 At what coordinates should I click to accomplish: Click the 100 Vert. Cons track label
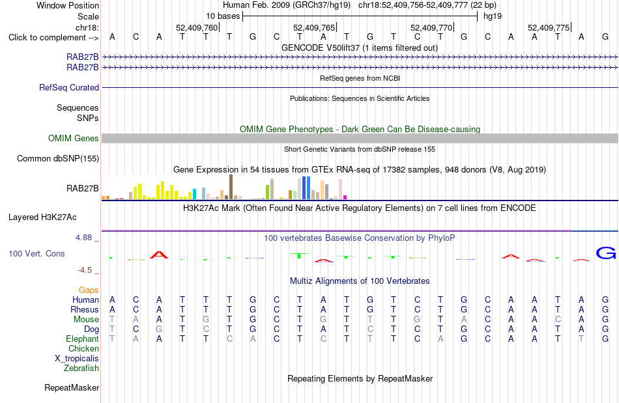point(36,253)
